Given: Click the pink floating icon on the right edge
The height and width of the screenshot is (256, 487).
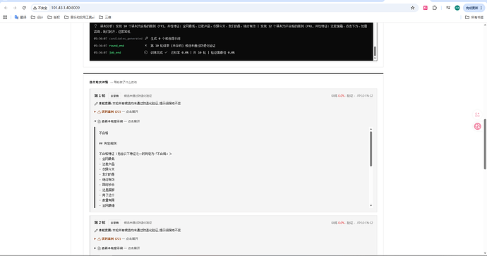Looking at the screenshot, I should point(477,126).
